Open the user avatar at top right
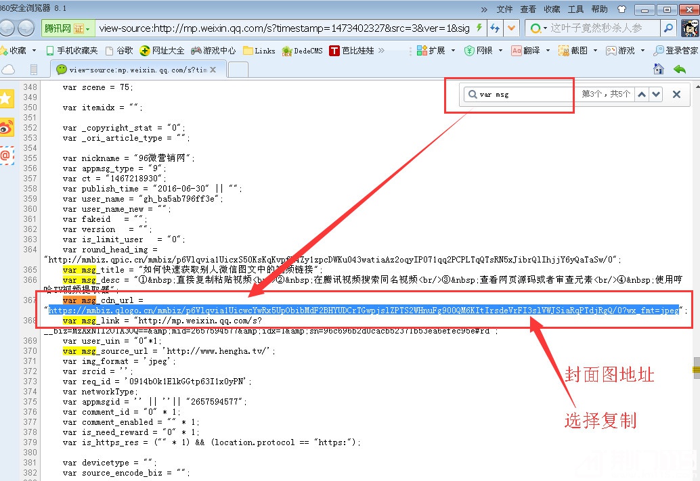Image resolution: width=700 pixels, height=481 pixels. pyautogui.click(x=690, y=28)
